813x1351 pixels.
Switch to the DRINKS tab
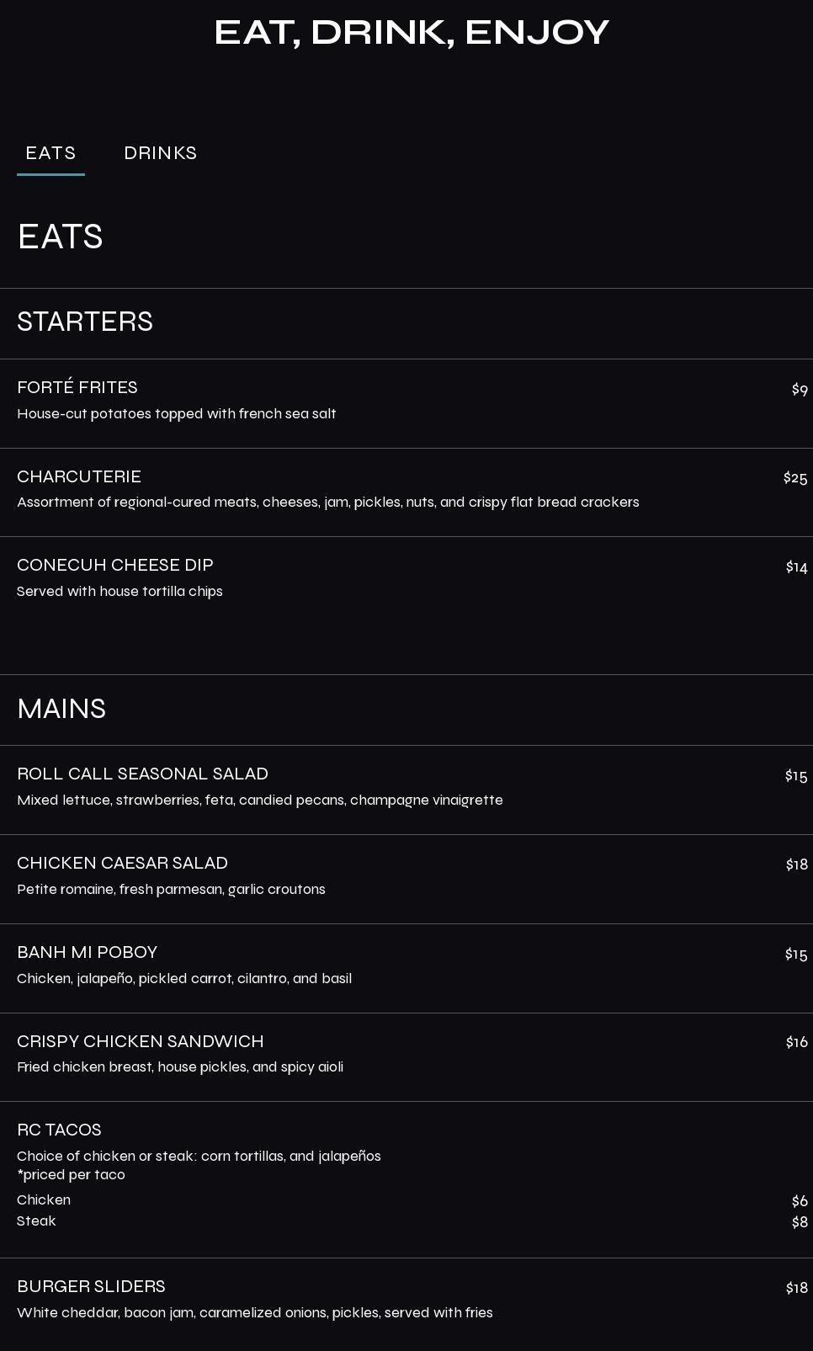[160, 153]
